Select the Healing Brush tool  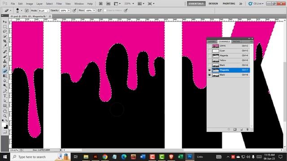coord(5,52)
